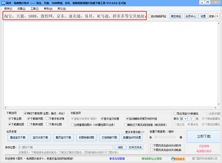Click the 设置 button beside 会员中心

tap(203, 16)
